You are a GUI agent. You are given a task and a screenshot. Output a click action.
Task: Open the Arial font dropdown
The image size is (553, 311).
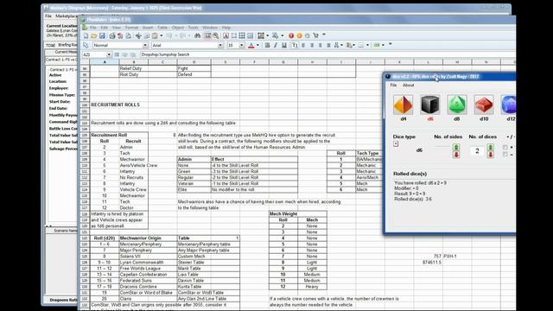coord(220,45)
